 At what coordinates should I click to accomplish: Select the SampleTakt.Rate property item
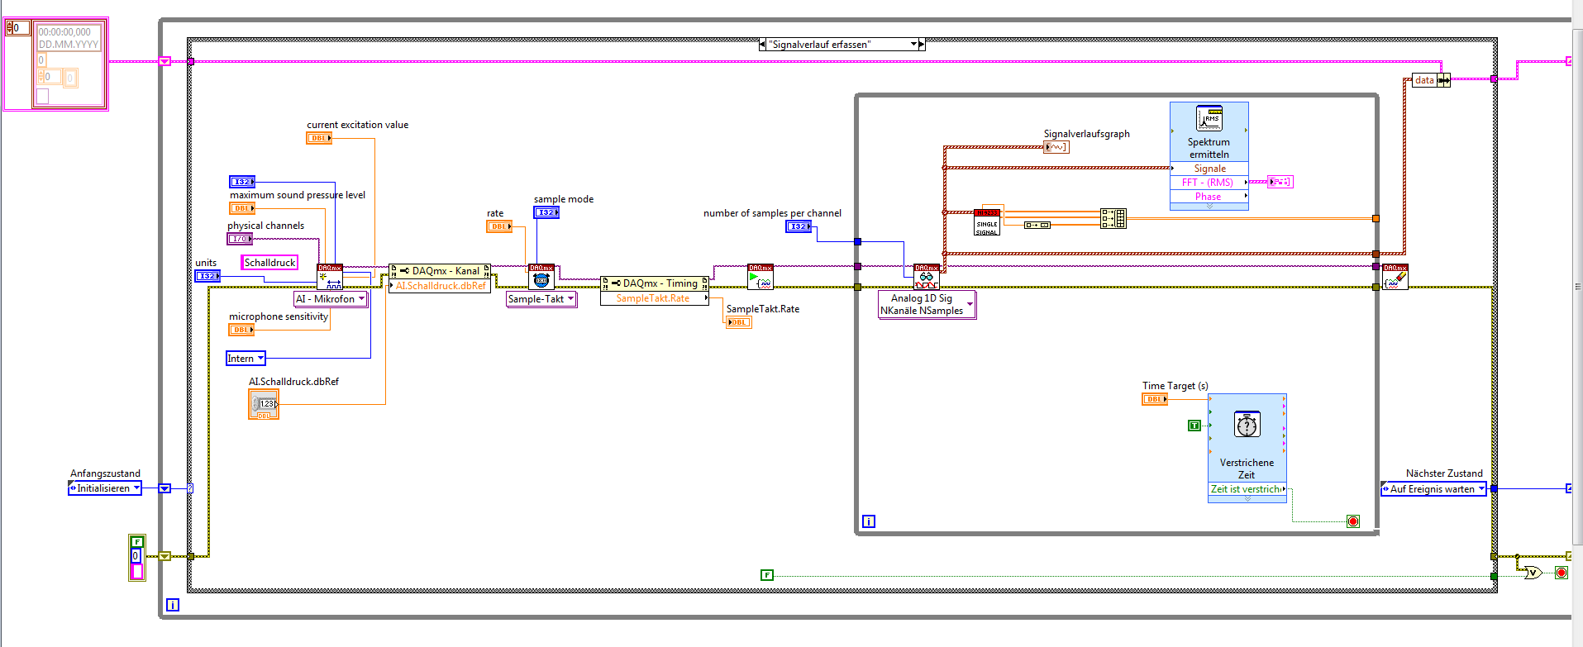pos(655,298)
